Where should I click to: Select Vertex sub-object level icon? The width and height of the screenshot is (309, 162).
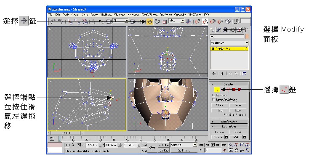(217, 90)
